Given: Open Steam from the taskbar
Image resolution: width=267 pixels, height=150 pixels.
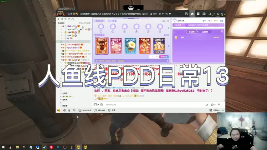Looking at the screenshot, I should pos(44,147).
